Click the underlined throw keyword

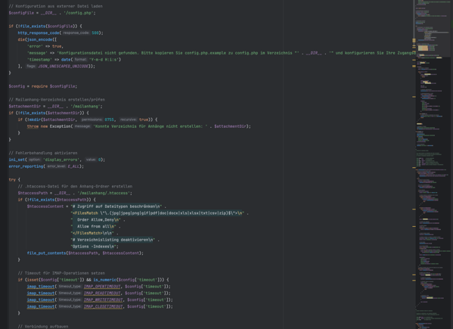[33, 126]
